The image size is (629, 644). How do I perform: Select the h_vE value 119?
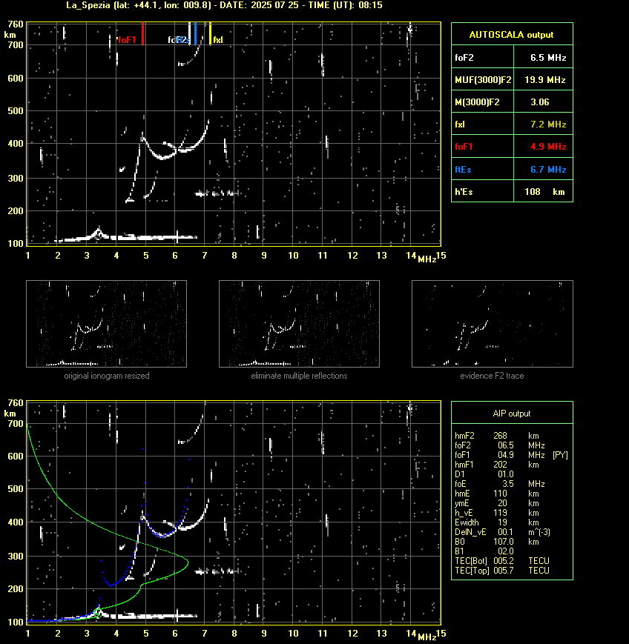[x=501, y=513]
